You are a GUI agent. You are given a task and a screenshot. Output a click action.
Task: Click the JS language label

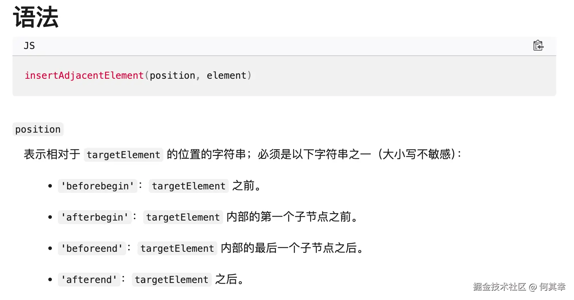click(29, 46)
